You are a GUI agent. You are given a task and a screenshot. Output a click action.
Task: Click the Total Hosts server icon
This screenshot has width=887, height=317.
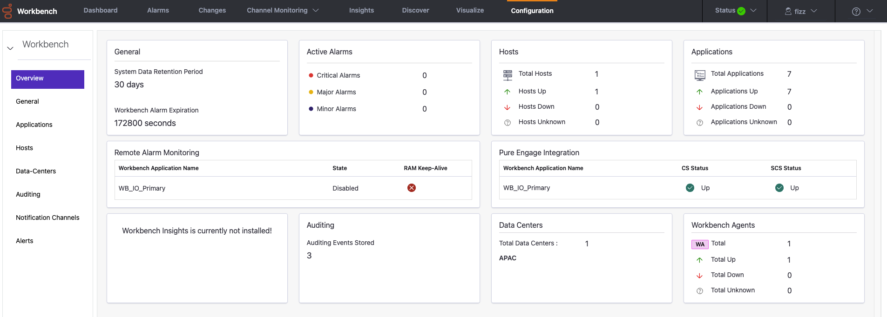pos(508,75)
